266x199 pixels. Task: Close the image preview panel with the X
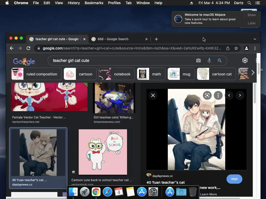click(x=153, y=95)
